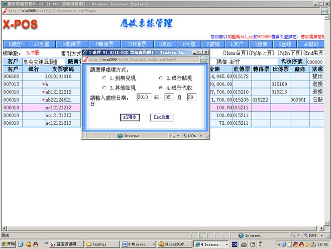Switch to the Microsoft Word taskbar item
Screen dimensions: 331x249
pos(138,244)
